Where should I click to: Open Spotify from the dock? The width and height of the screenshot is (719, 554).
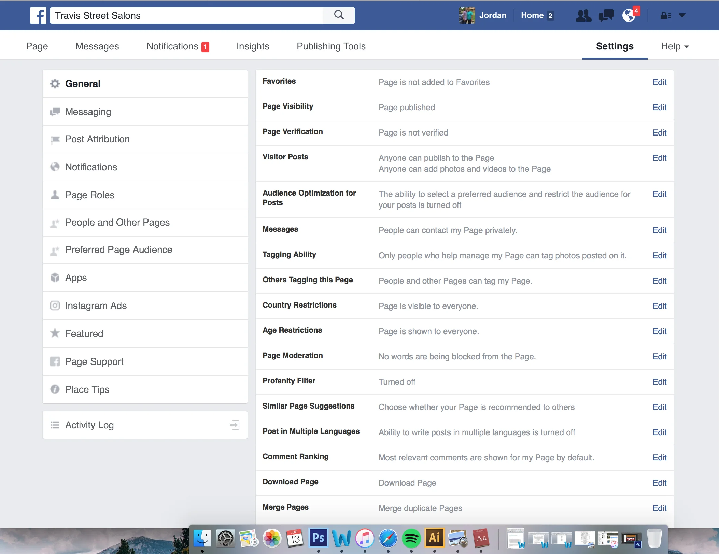pos(411,538)
